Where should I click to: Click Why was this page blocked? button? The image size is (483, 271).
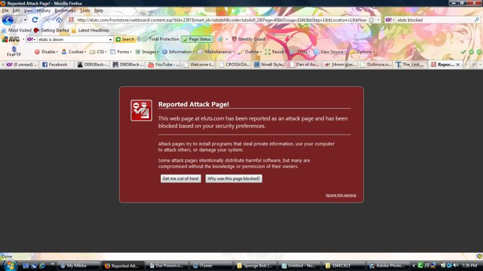click(234, 179)
